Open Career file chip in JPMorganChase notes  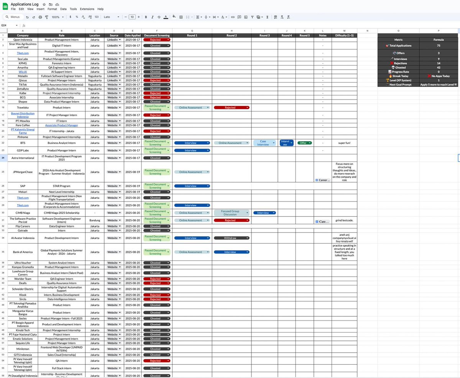tap(322, 180)
